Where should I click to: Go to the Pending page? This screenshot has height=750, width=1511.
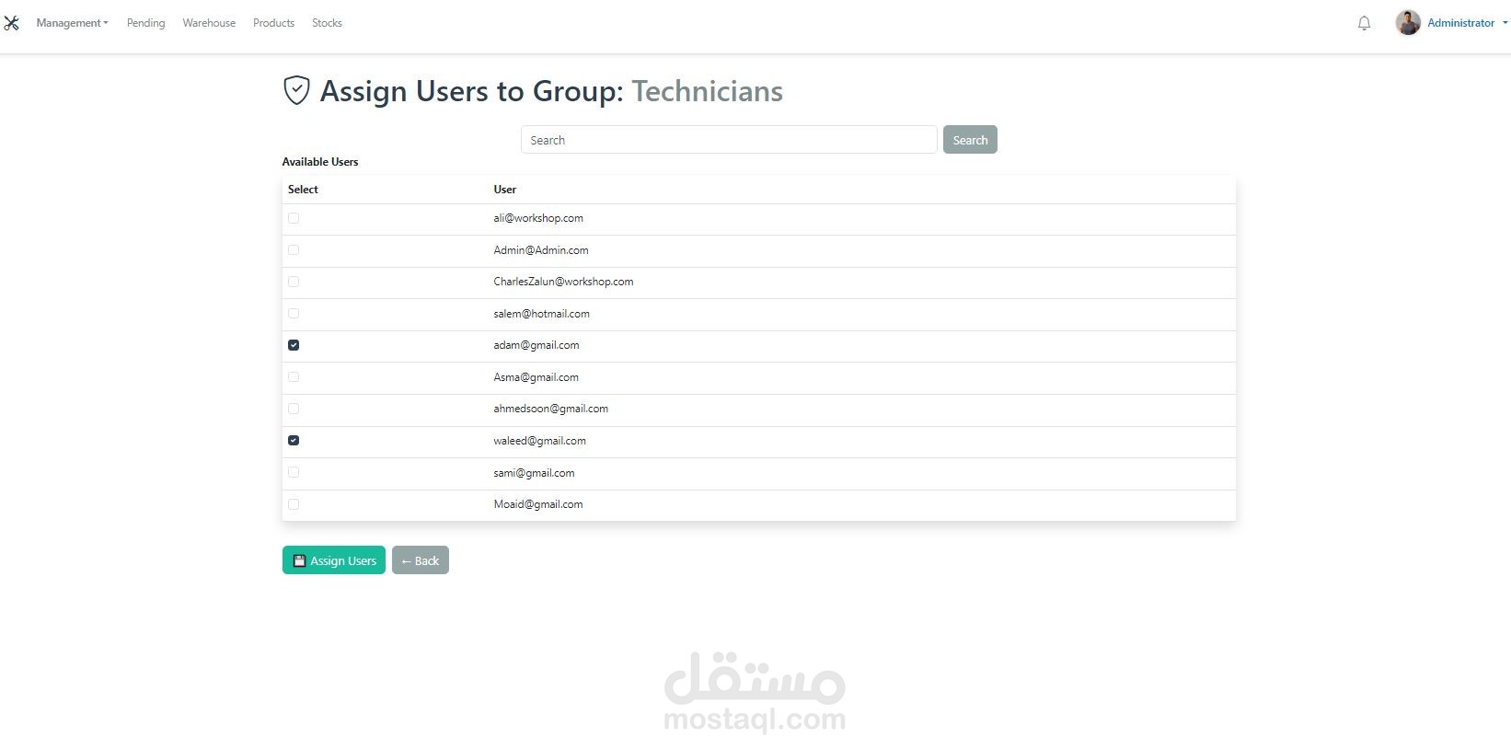pos(145,23)
